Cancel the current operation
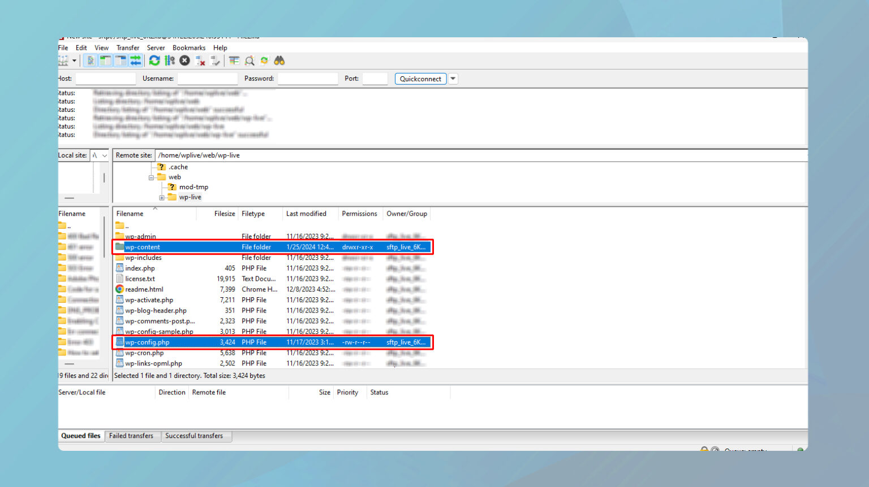Screen dimensions: 869x487 click(184, 60)
